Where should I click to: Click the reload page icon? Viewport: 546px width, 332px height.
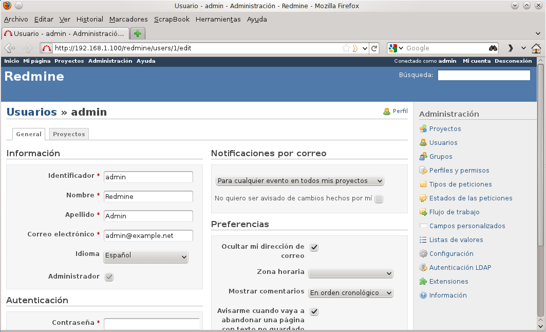pyautogui.click(x=374, y=48)
